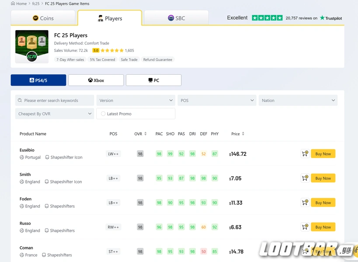
Task: Open the POS filter dropdown
Action: click(x=217, y=100)
